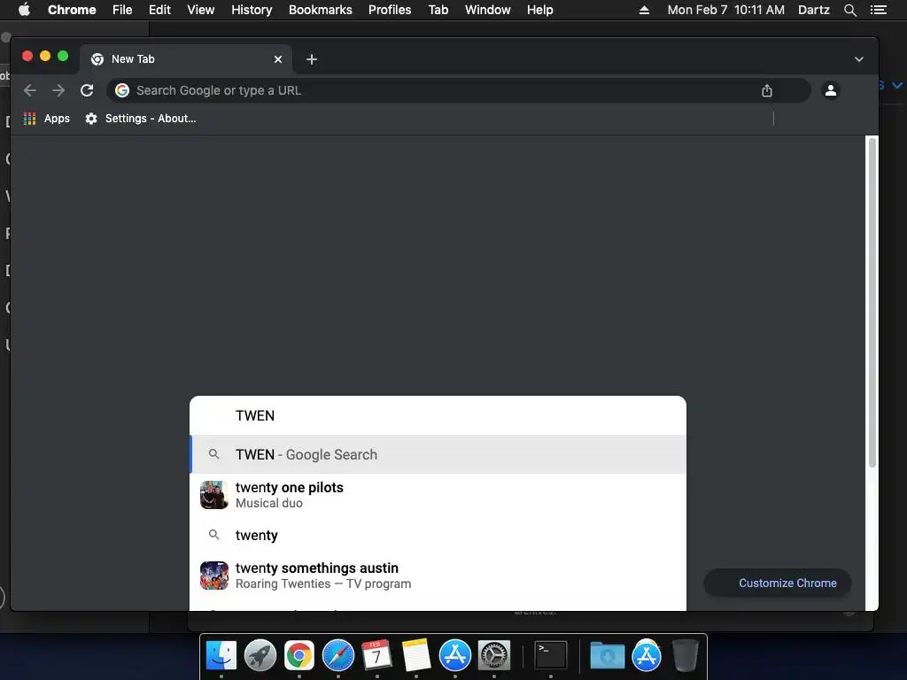Open the Edit menu
The width and height of the screenshot is (907, 680).
(x=159, y=10)
